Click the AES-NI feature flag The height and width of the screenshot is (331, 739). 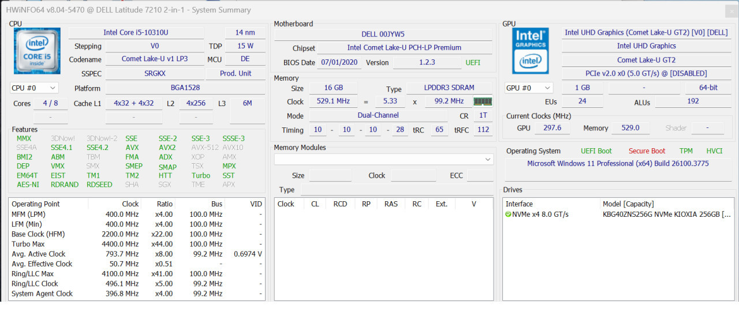coord(28,185)
